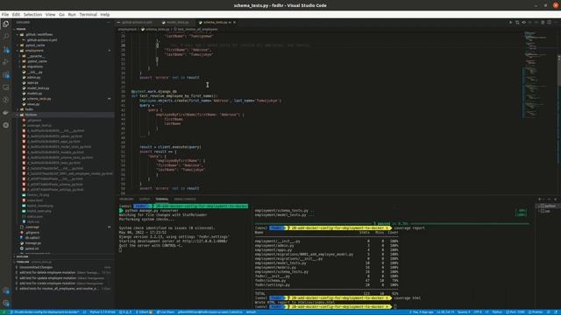Open the Extensions view in activity bar

(6, 75)
